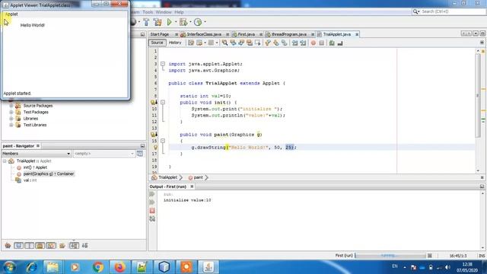The image size is (487, 274).
Task: Click the Uncomment code icon in editor toolbar
Action: [x=340, y=43]
